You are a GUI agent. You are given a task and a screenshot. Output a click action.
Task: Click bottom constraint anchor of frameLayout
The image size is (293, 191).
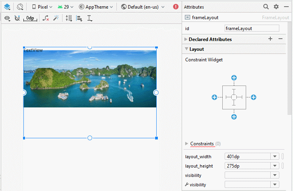(x=90, y=138)
